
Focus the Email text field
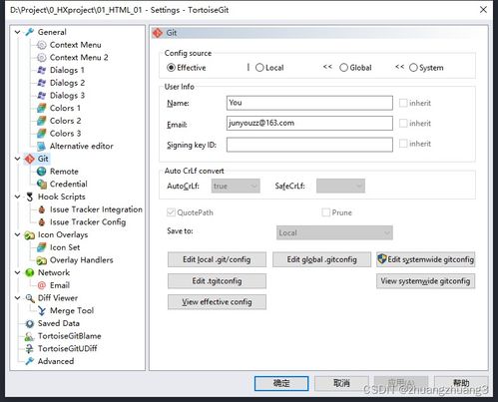click(309, 123)
